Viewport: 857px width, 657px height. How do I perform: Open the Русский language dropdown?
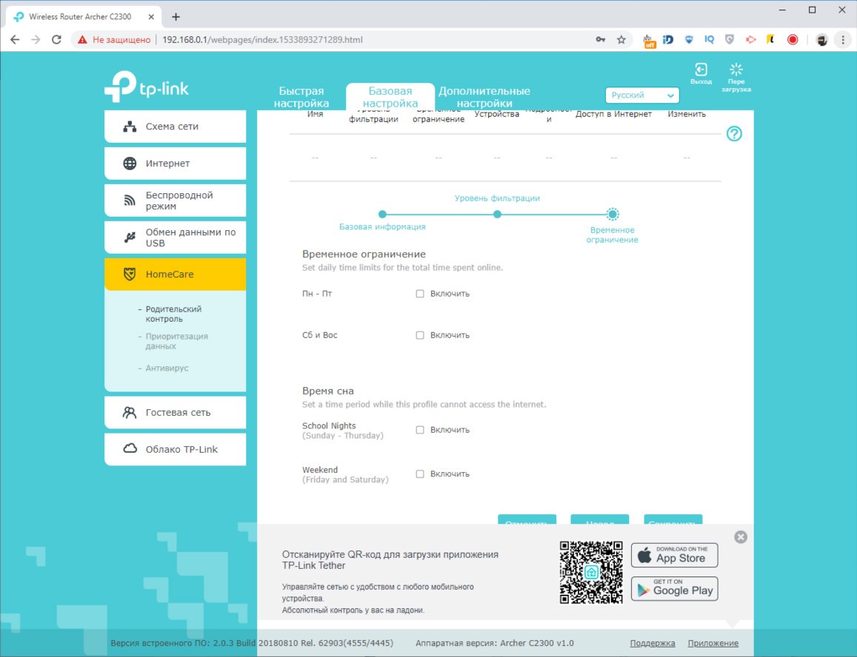(642, 95)
